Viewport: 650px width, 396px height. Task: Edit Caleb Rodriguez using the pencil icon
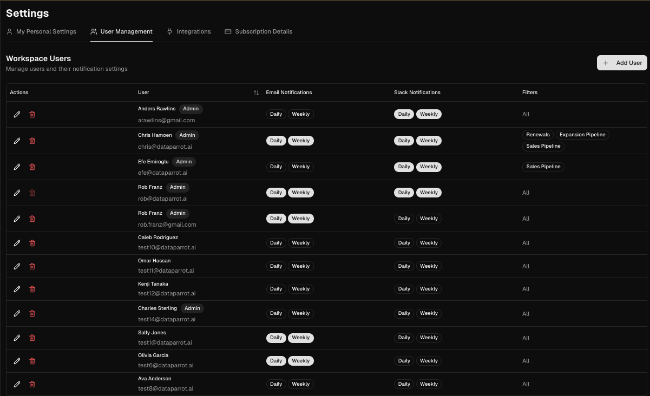(x=17, y=243)
